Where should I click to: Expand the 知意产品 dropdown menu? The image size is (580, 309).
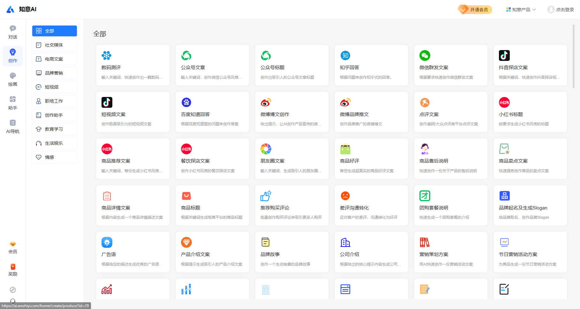coord(521,10)
